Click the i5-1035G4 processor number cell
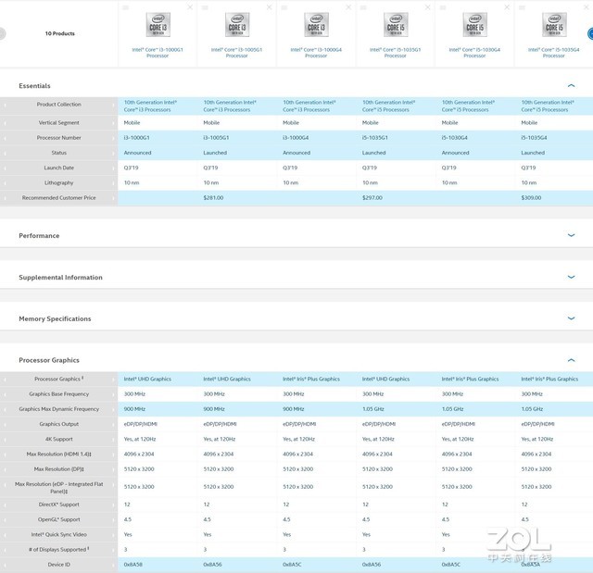The width and height of the screenshot is (593, 573). click(534, 138)
